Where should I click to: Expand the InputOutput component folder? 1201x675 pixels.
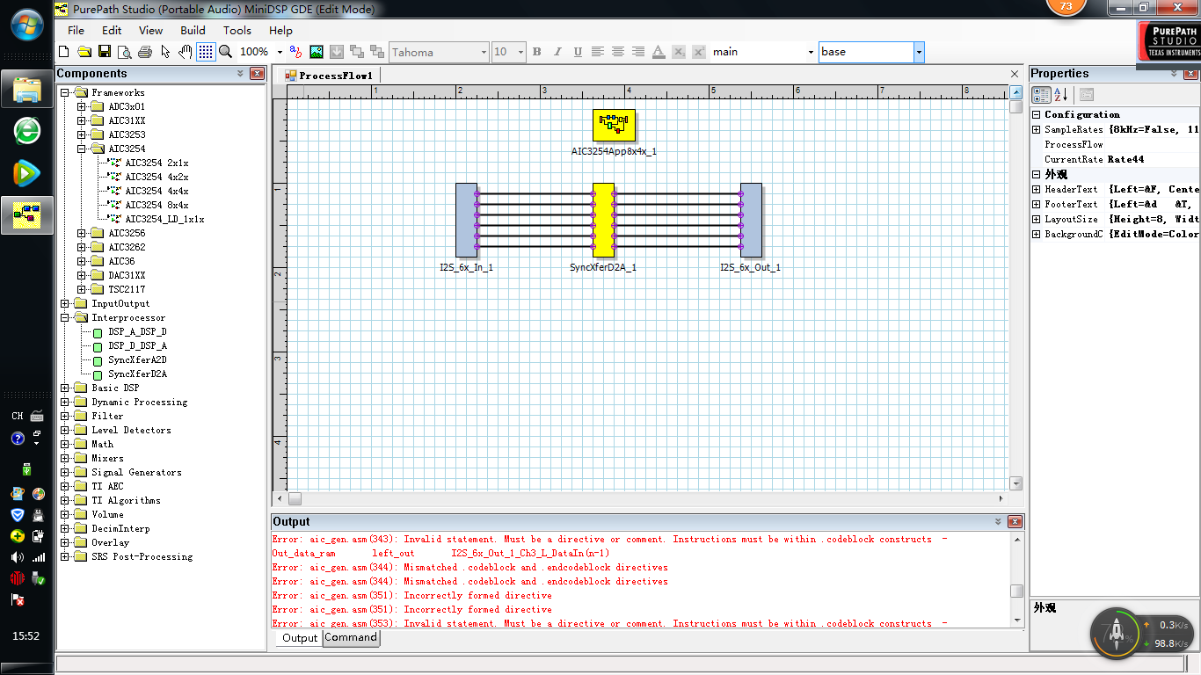(x=65, y=303)
